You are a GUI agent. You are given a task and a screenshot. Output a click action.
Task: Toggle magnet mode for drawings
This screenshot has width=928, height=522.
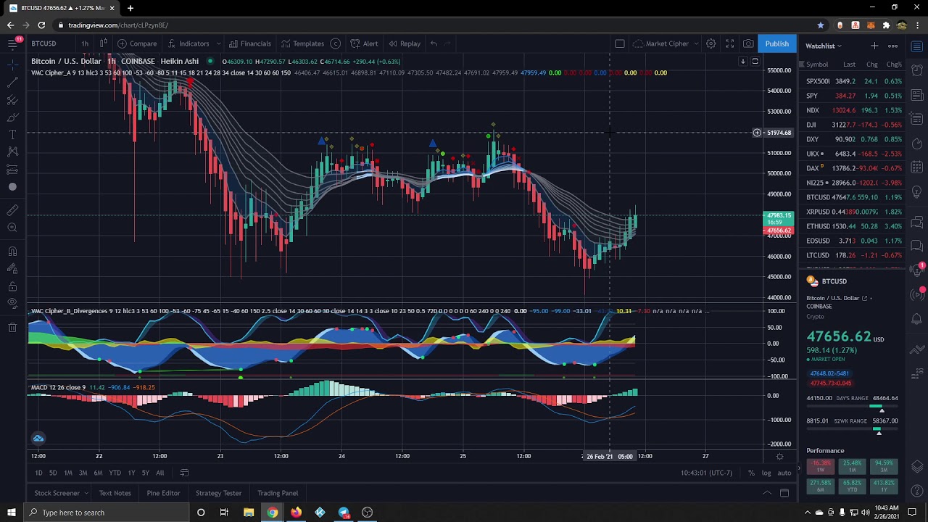point(12,252)
